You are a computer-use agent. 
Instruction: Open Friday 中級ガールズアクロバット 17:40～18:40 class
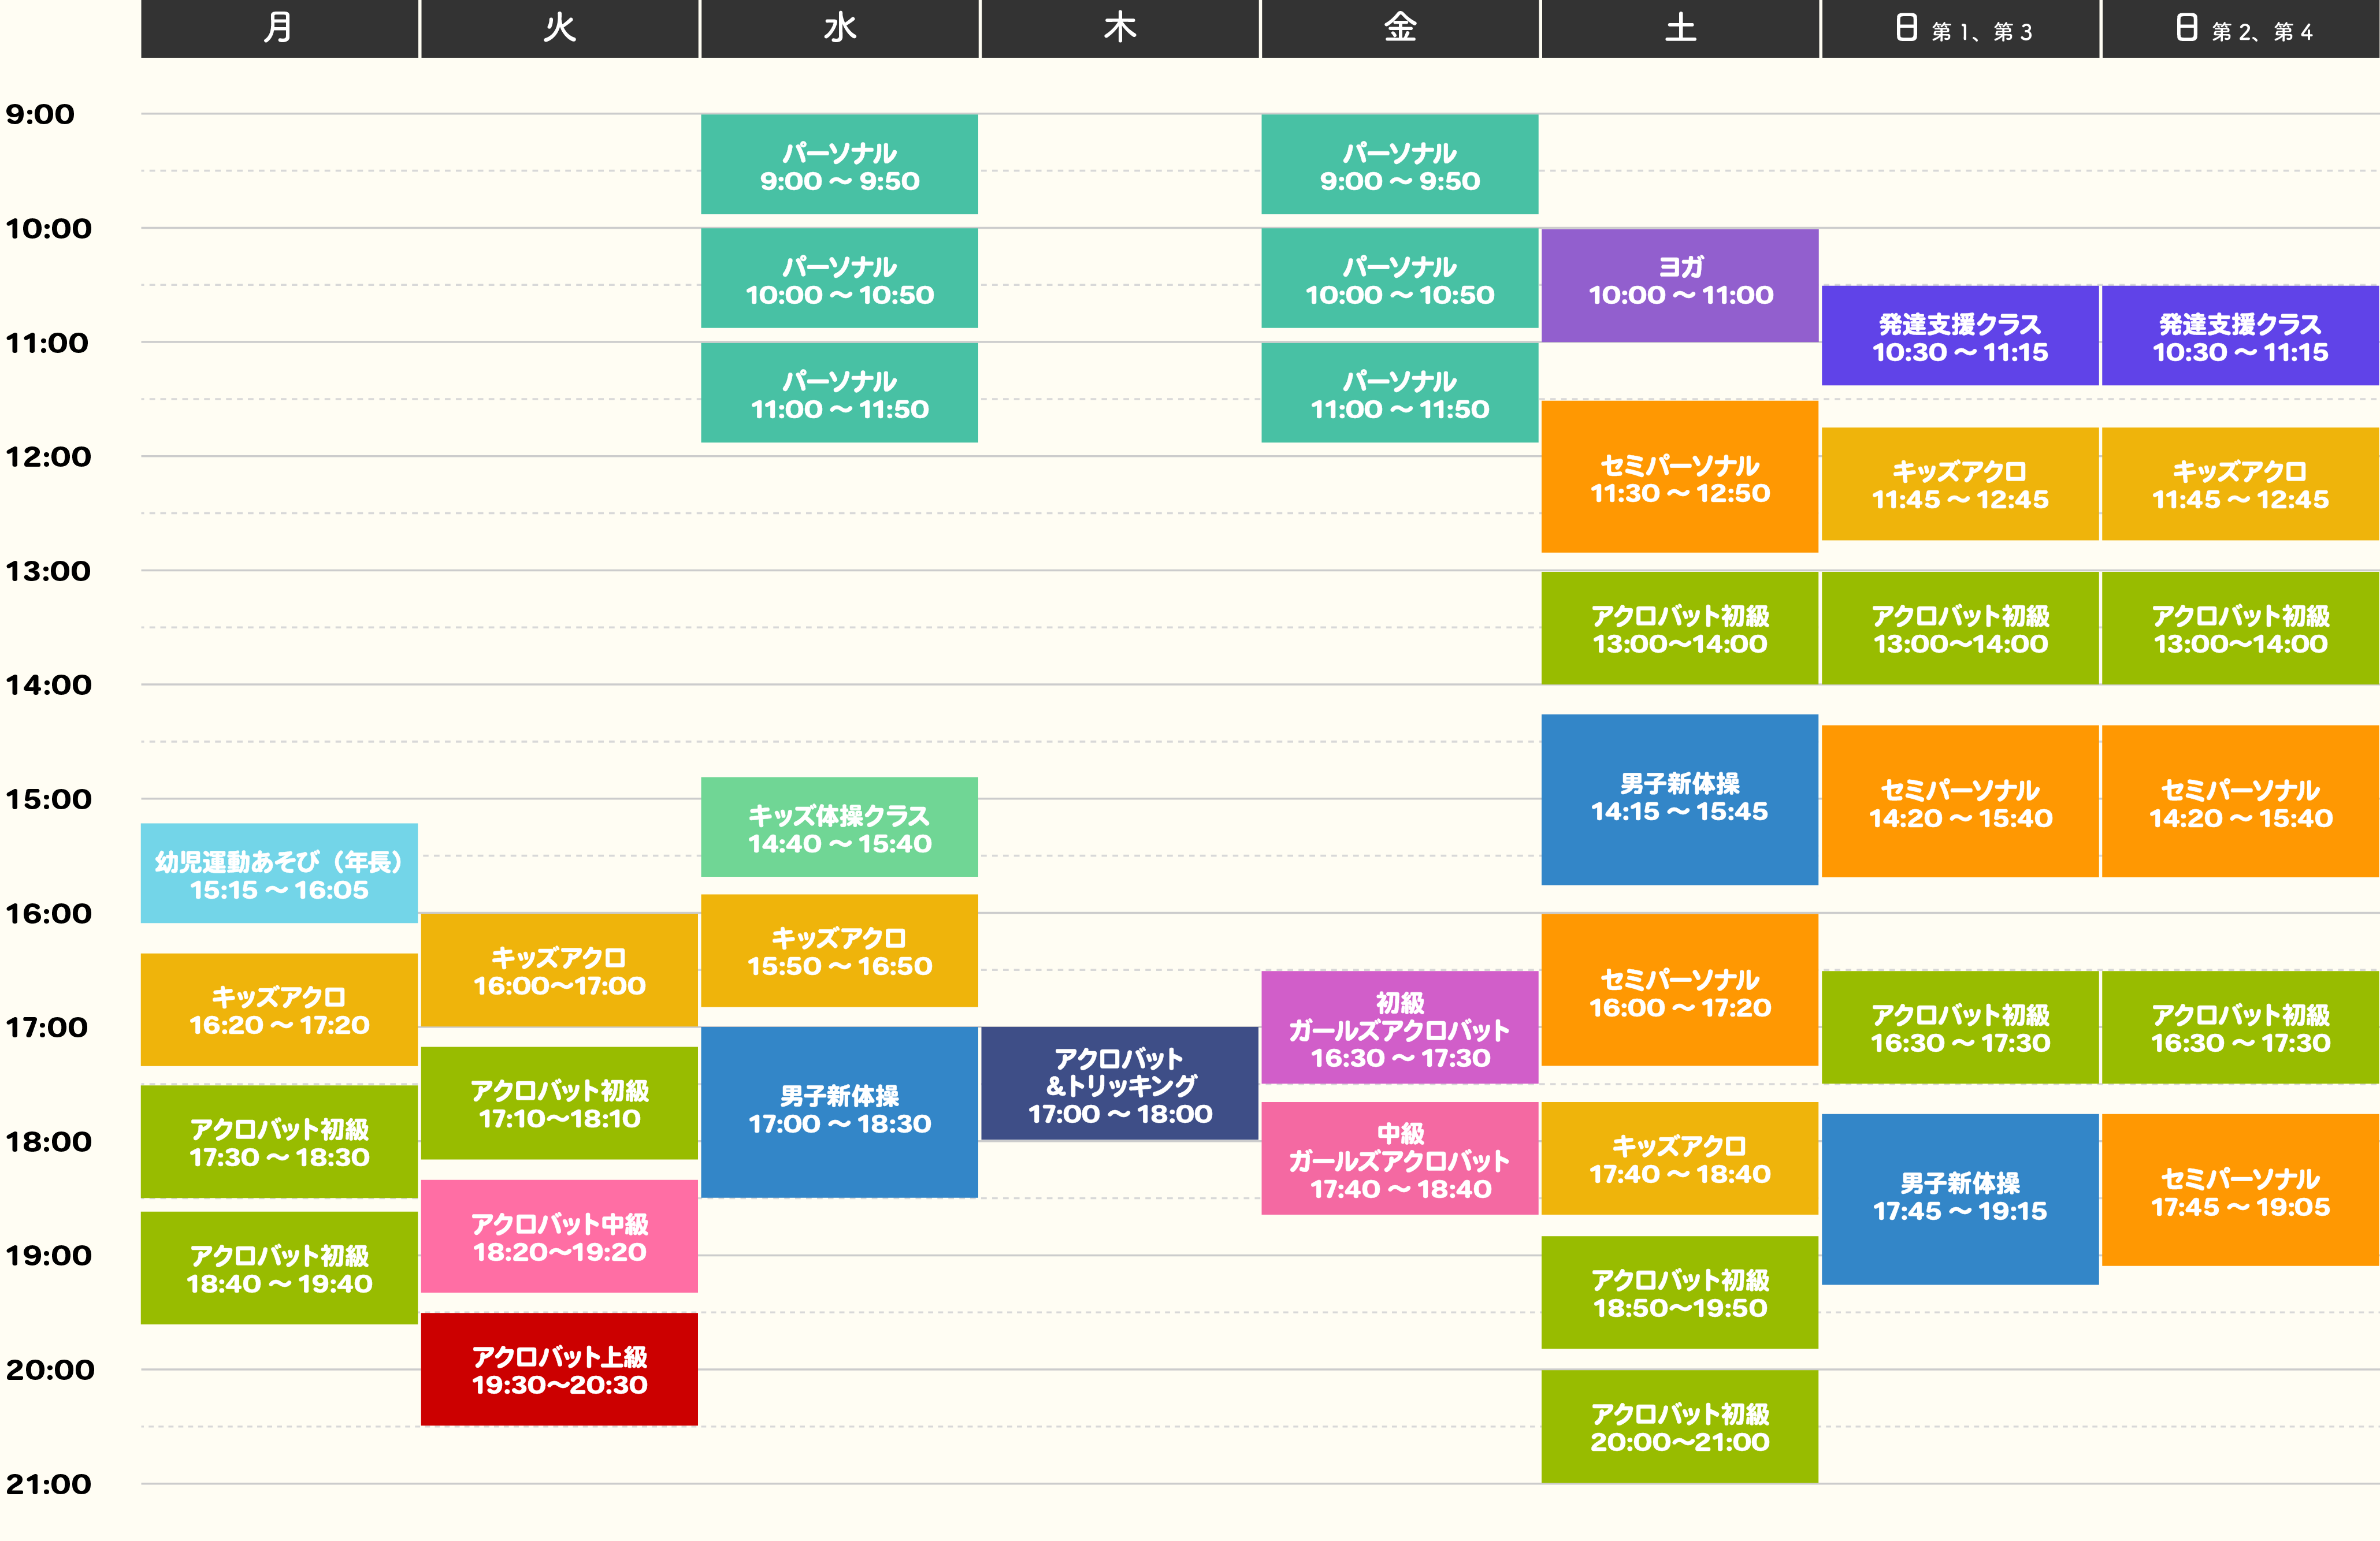(1399, 1159)
